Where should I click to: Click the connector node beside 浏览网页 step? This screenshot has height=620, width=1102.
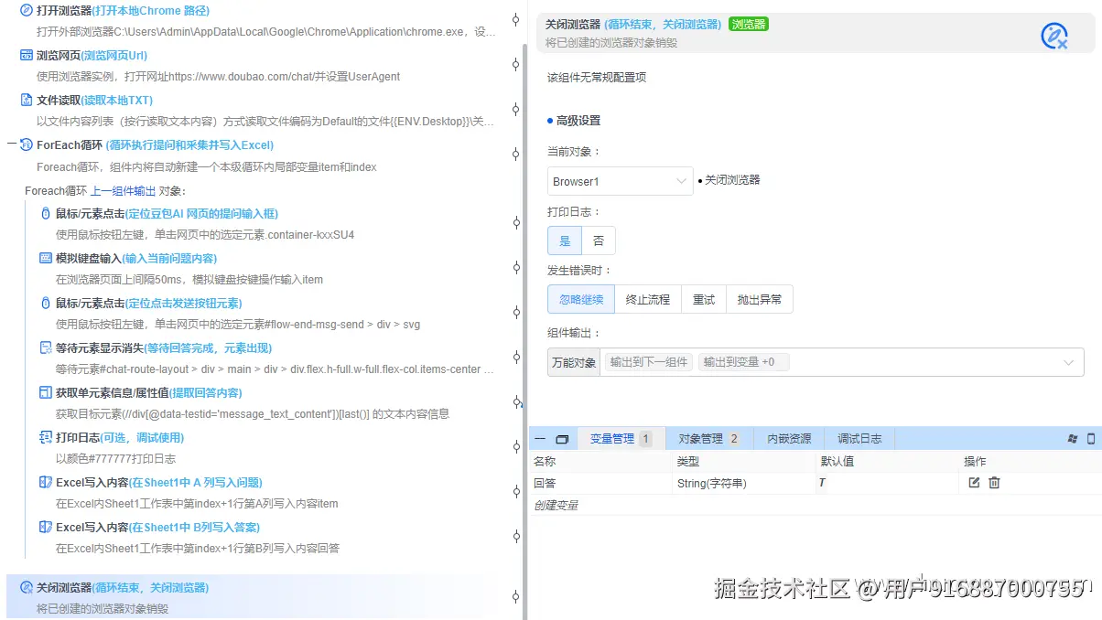pyautogui.click(x=515, y=63)
